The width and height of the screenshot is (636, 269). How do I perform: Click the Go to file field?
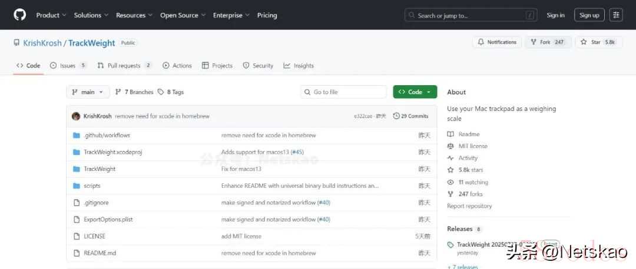[344, 92]
